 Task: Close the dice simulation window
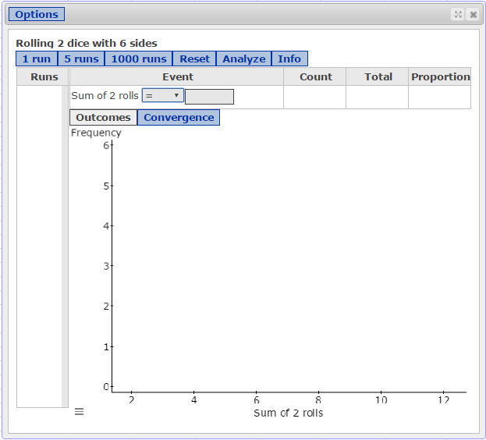pos(474,14)
